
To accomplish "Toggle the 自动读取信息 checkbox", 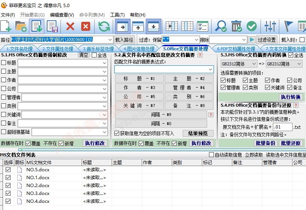I will pos(211,155).
